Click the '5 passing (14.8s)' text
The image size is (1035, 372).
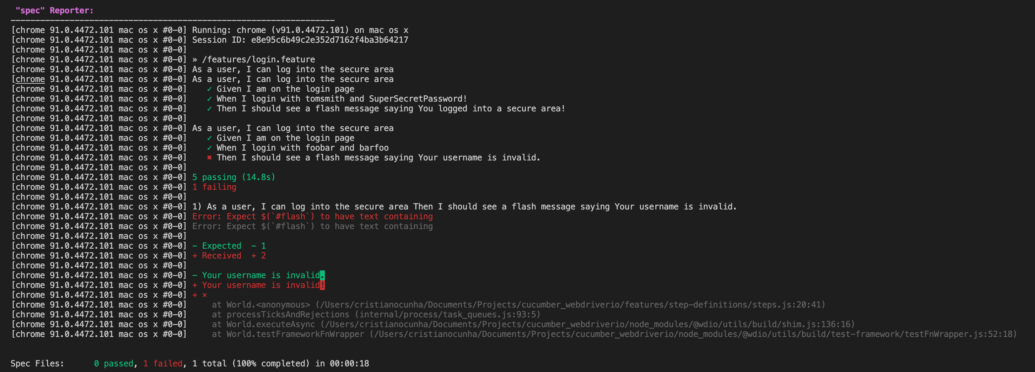coord(234,177)
